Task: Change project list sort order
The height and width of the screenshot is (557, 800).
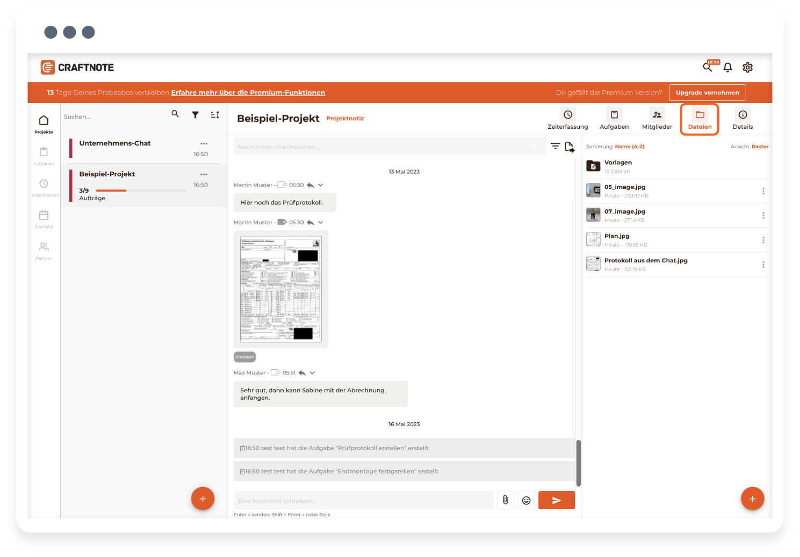Action: coord(215,115)
